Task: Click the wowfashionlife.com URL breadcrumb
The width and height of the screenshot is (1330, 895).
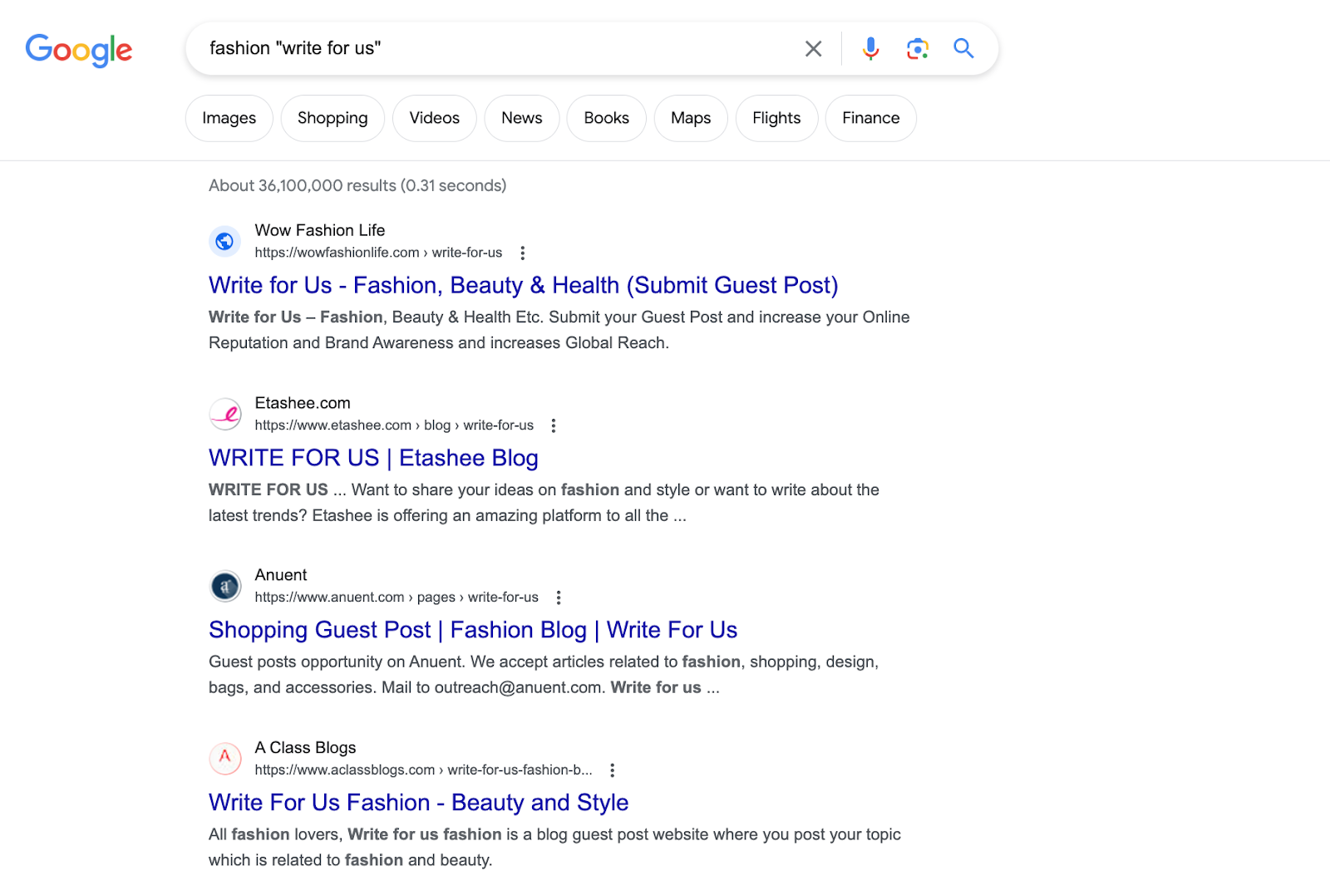Action: tap(378, 253)
